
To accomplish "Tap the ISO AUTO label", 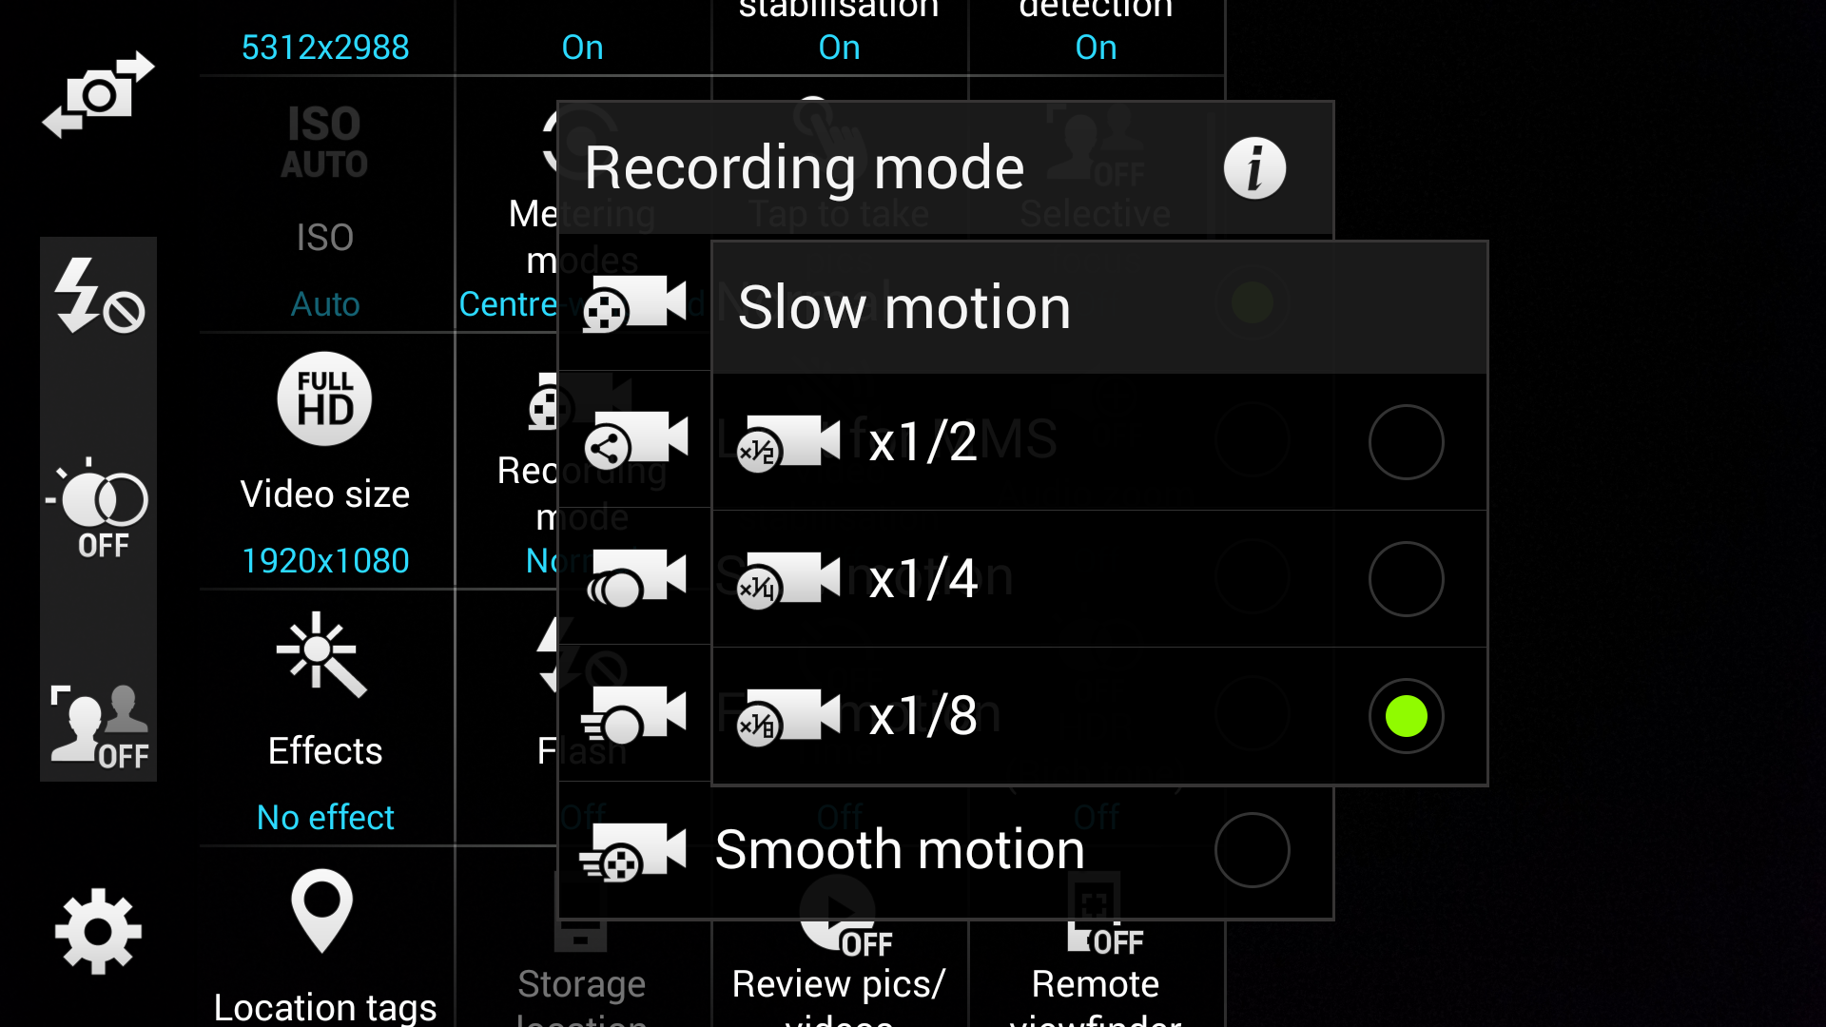I will coord(323,139).
